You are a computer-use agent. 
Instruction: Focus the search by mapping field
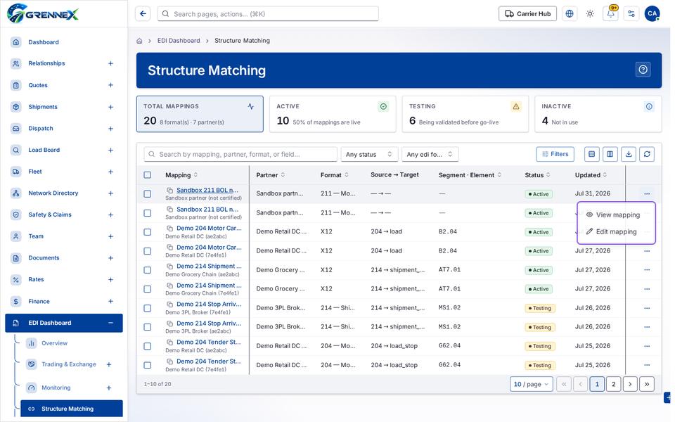[240, 154]
